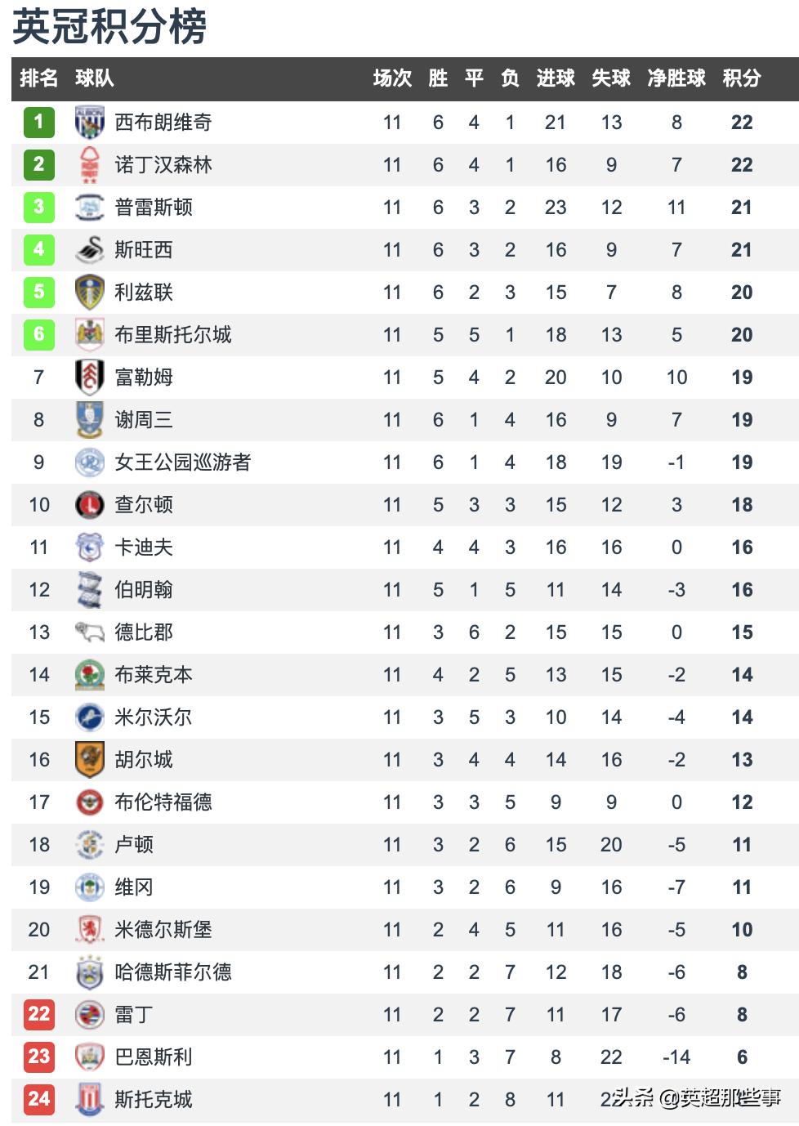Click the Swansea swan crest icon
The image size is (799, 1126).
tap(90, 250)
